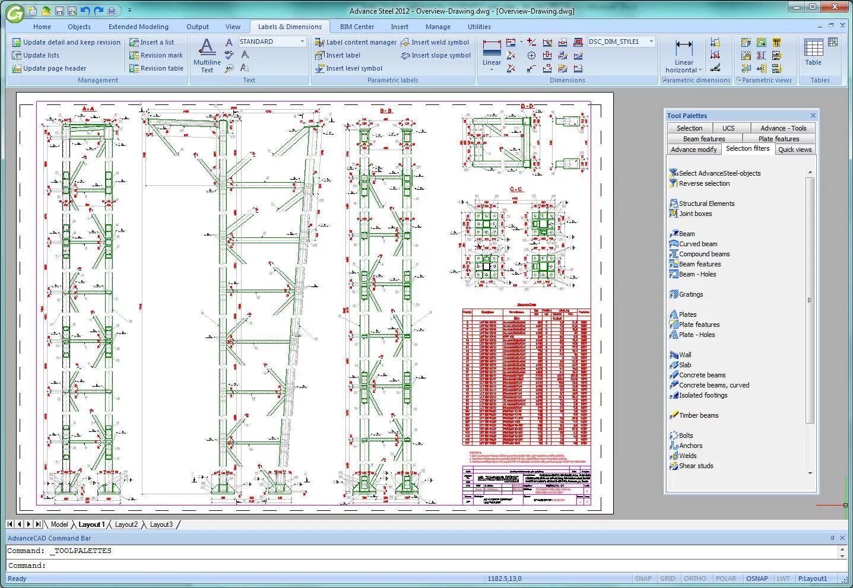
Task: Switch to the Output ribbon tab
Action: point(198,27)
